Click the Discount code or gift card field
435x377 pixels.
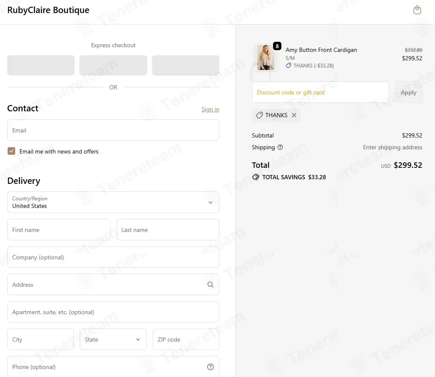pos(320,92)
